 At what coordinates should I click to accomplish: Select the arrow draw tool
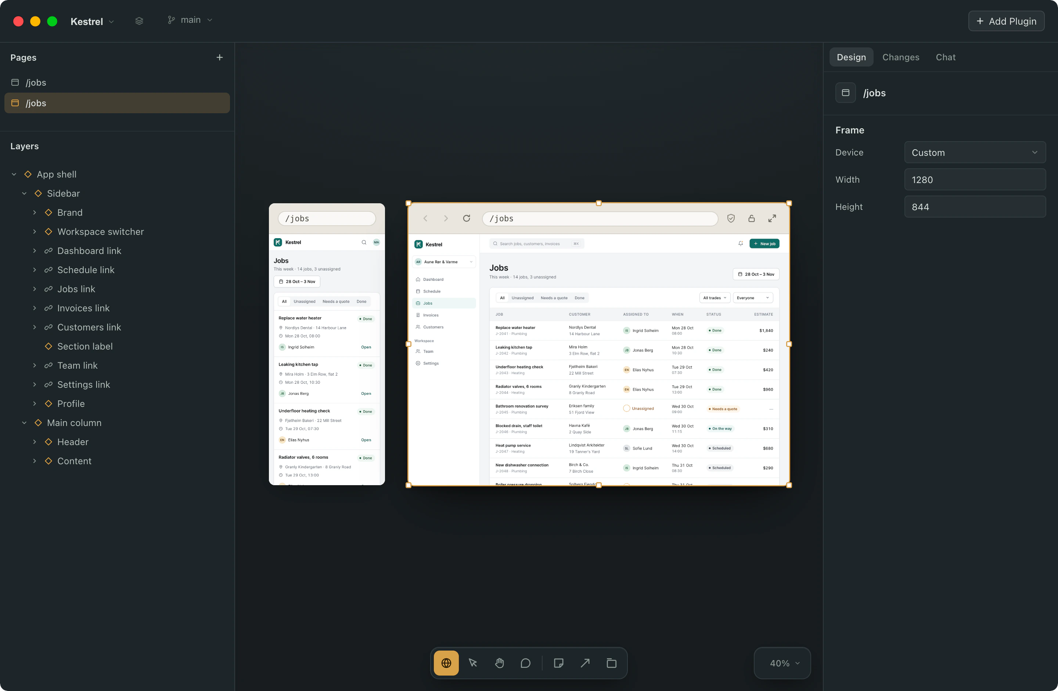tap(585, 663)
